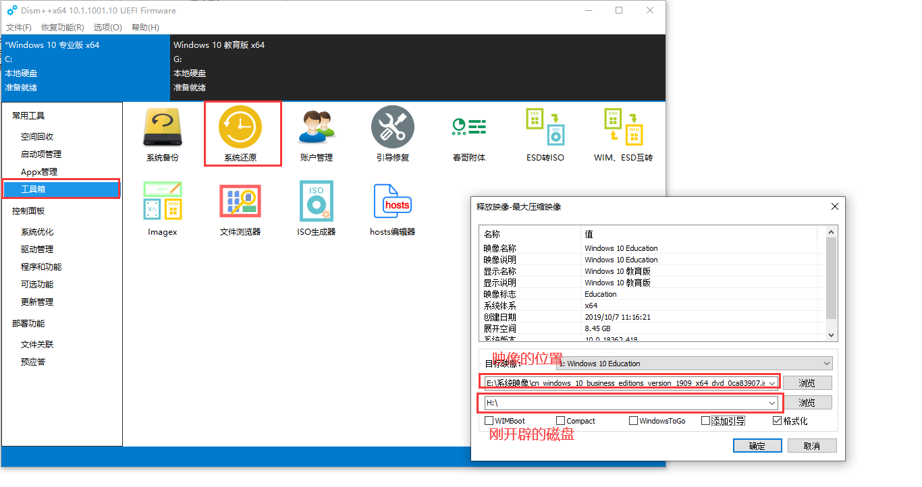Open 预应答 in the sidebar
Viewport: 922px width, 487px height.
pos(33,362)
